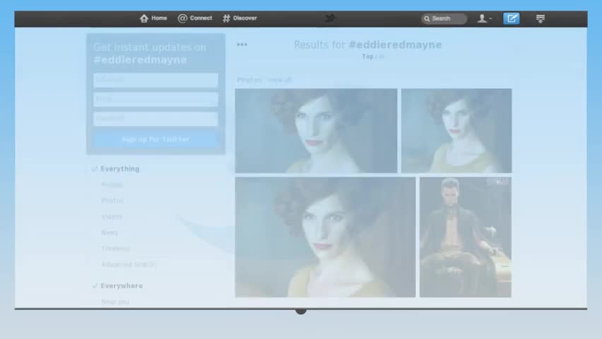The width and height of the screenshot is (602, 339).
Task: Click the Search field in the top bar
Action: tap(444, 18)
